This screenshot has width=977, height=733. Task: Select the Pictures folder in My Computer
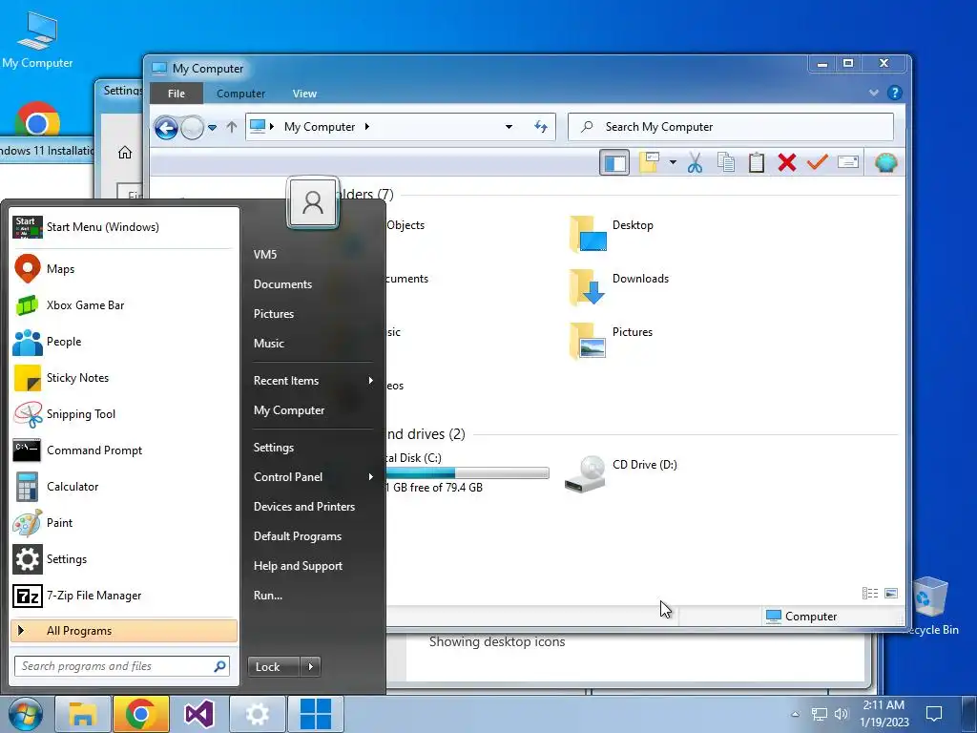[x=611, y=341]
